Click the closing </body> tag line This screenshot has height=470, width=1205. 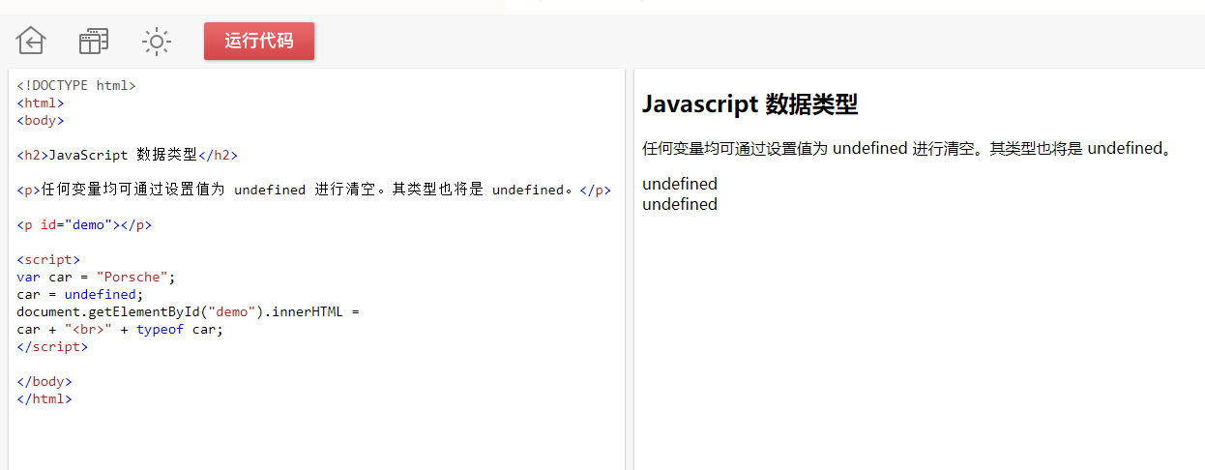pos(44,381)
